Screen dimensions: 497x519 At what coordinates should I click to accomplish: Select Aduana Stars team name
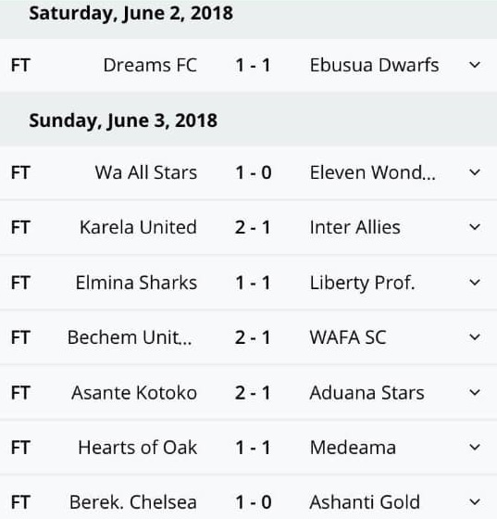[x=367, y=393]
